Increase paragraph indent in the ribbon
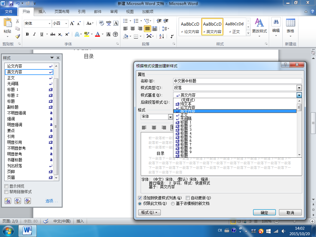The height and width of the screenshot is (237, 316). [166, 21]
